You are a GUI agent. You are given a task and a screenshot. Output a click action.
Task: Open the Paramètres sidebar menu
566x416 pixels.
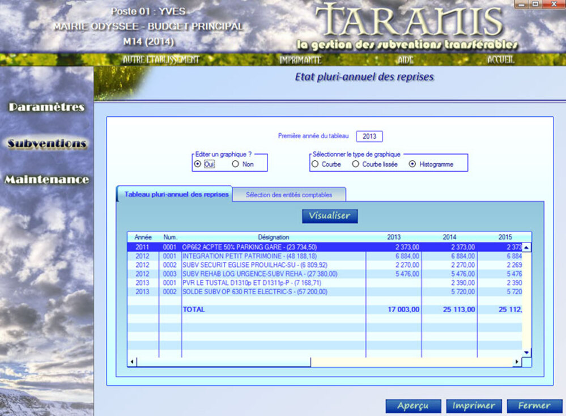tap(46, 107)
